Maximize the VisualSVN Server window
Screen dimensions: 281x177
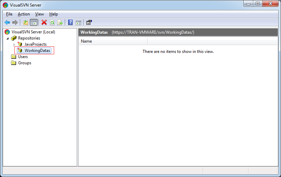(x=258, y=4)
